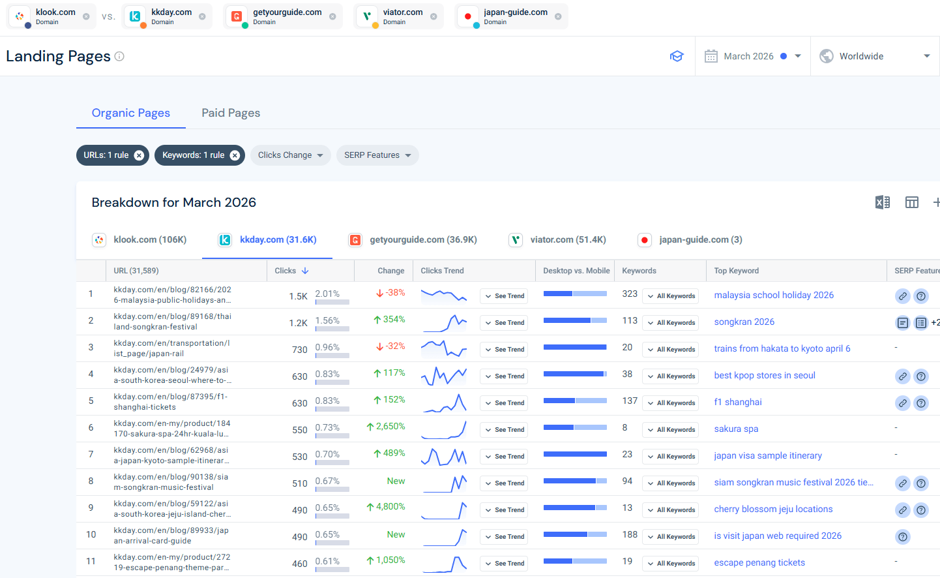The height and width of the screenshot is (578, 940).
Task: Select viator.com (51.4K) tab
Action: point(558,239)
